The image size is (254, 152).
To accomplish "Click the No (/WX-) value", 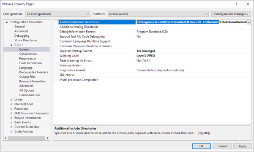I will click(144, 60).
